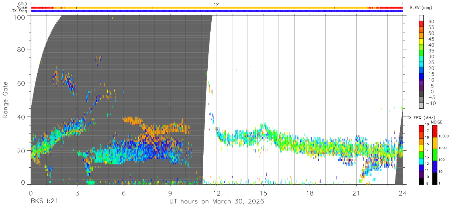Click TX FRQ colorbar label 11
This screenshot has width=453, height=209.
point(428,171)
